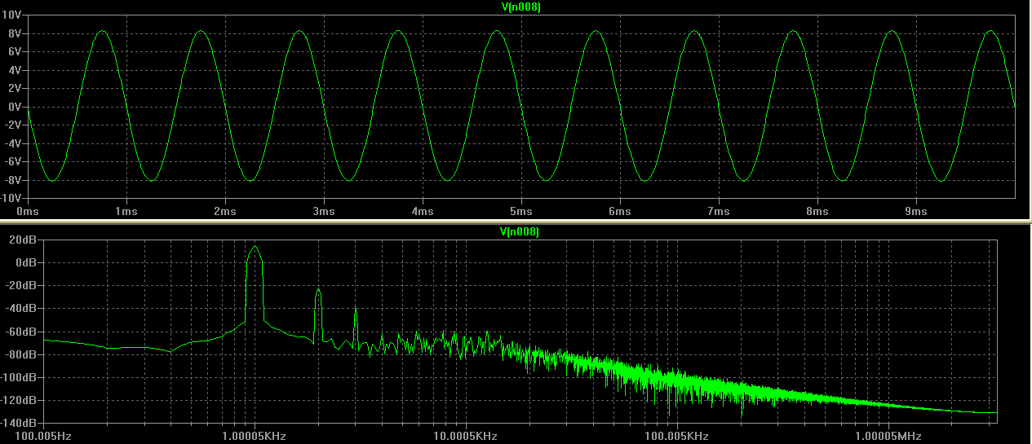Click the third harmonic peak near 3 kHz
The height and width of the screenshot is (444, 1032).
point(356,310)
